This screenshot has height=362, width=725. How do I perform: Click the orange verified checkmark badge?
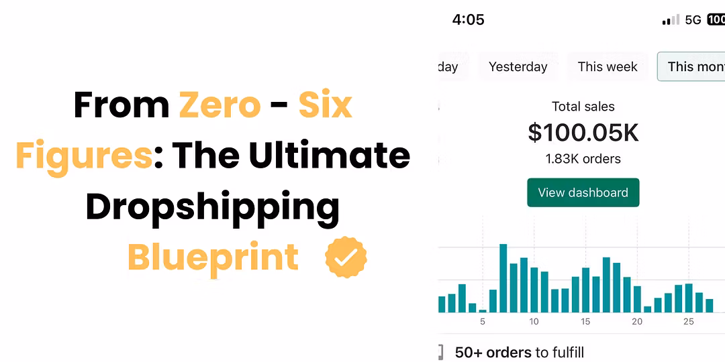(346, 257)
